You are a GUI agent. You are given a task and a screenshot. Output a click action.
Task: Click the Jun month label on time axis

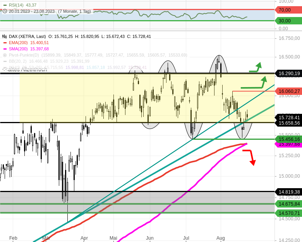click(150, 238)
